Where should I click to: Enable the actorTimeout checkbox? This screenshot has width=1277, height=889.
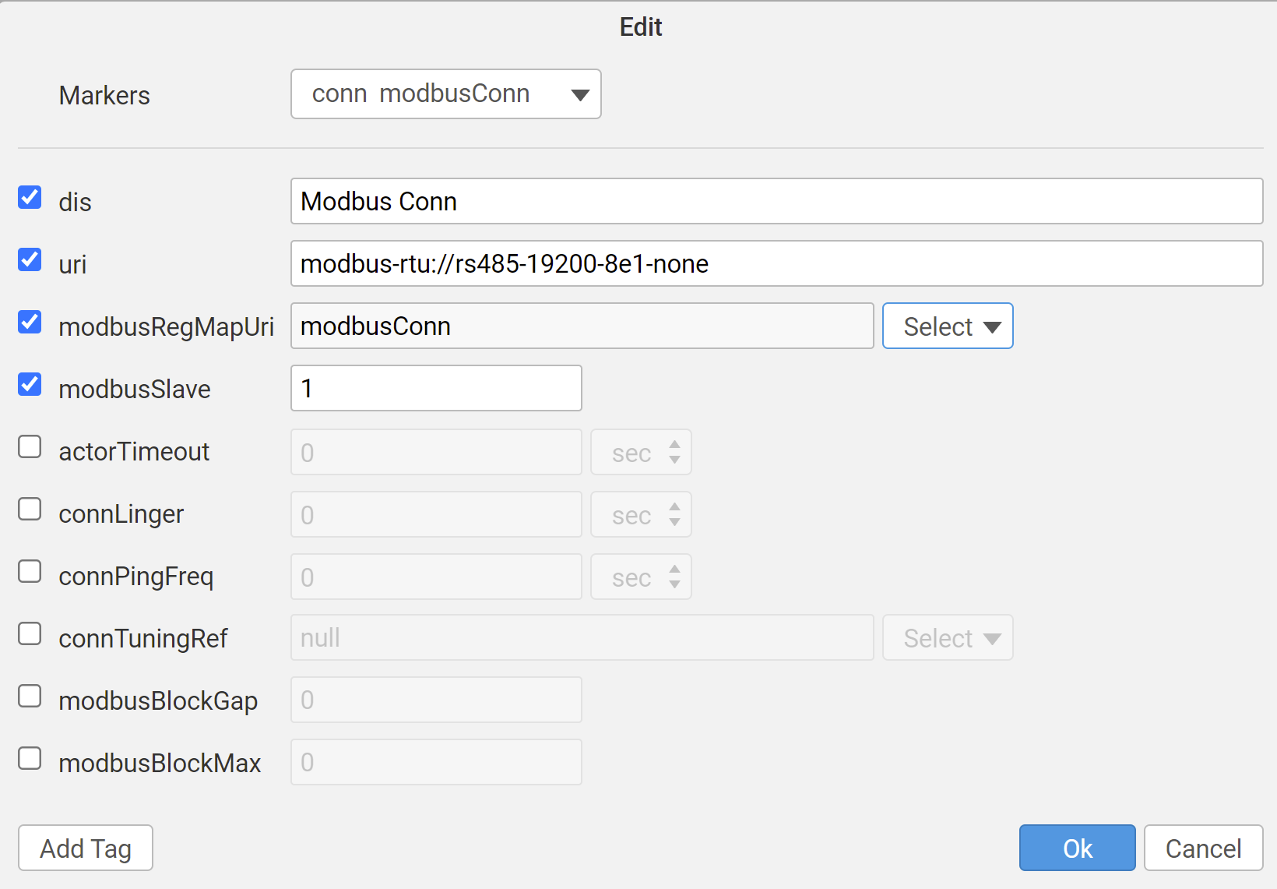coord(30,447)
